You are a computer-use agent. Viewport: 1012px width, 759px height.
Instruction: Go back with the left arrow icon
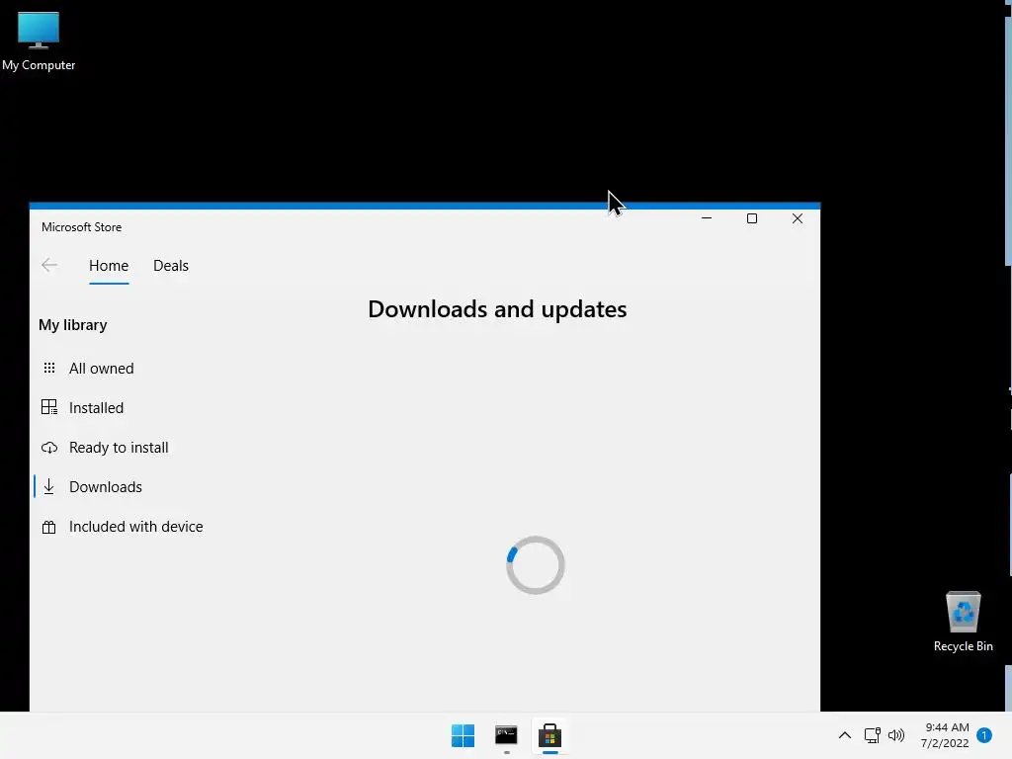click(x=49, y=265)
